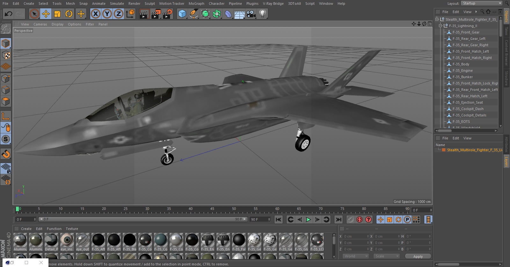Toggle Z axis lock

pyautogui.click(x=119, y=14)
